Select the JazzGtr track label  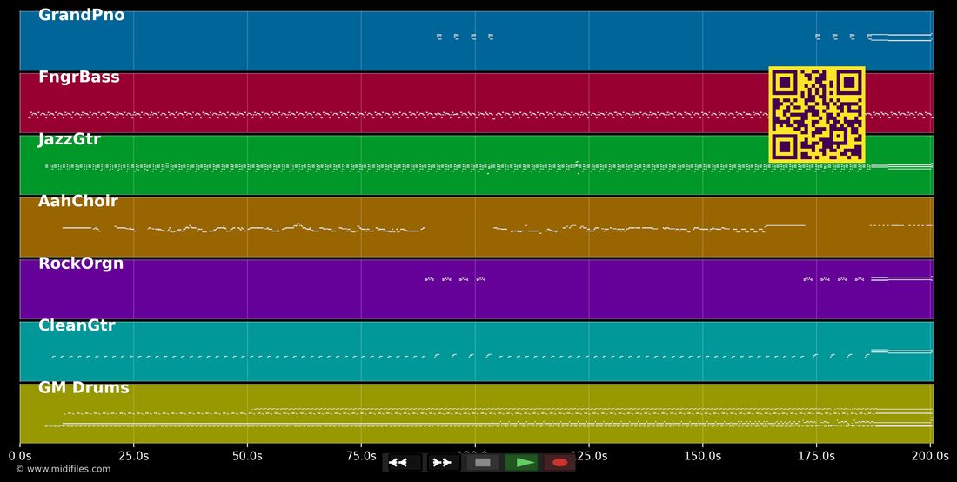tap(70, 140)
